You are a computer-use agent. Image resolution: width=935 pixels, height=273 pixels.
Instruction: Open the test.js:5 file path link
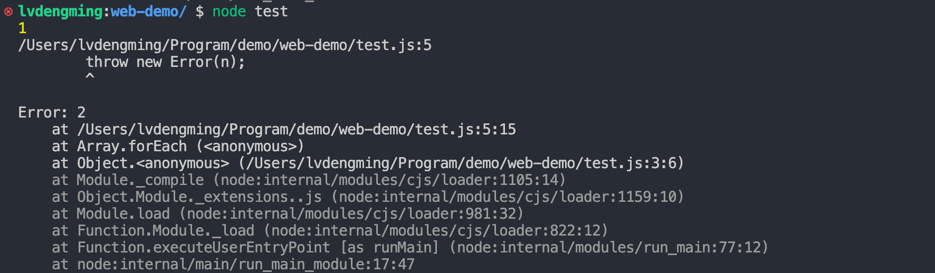(225, 45)
